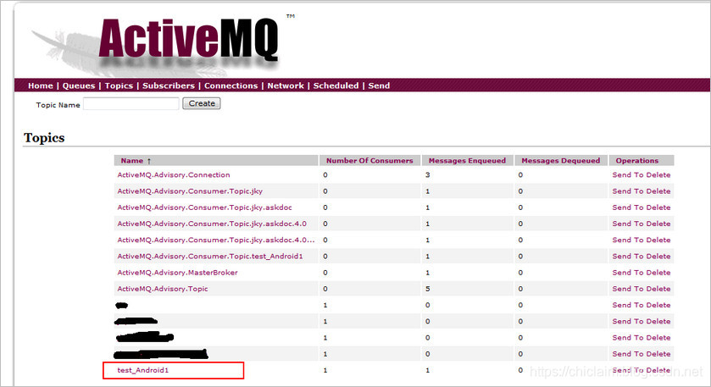Open the Topics page
711x387 pixels.
tap(119, 86)
